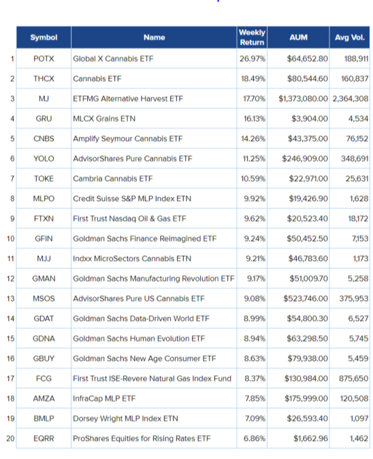Click AdvisorShares Pure US Cannabis ETF

click(139, 298)
